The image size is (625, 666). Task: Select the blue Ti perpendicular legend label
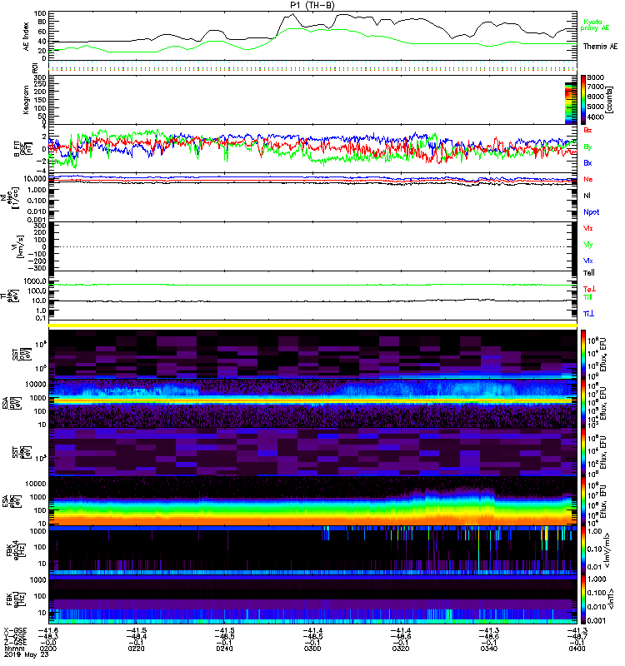[588, 314]
